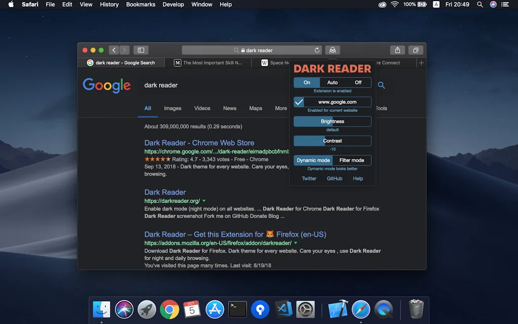This screenshot has height=324, width=518.
Task: Open the Develop menu
Action: [173, 4]
